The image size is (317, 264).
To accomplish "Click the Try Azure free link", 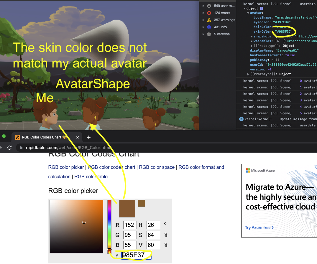I will point(259,228).
